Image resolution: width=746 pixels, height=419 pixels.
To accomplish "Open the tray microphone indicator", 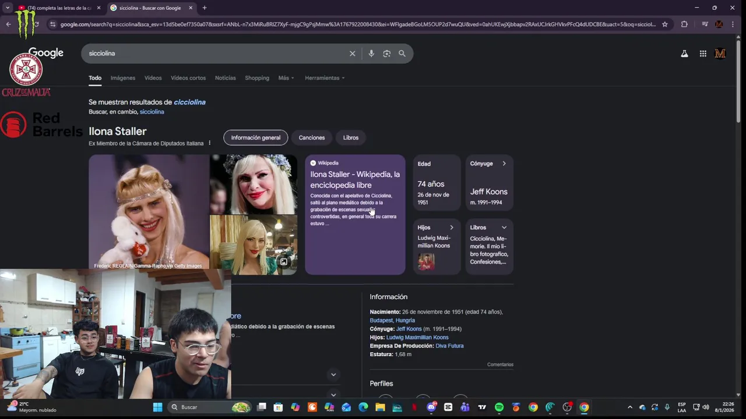I will [x=667, y=407].
